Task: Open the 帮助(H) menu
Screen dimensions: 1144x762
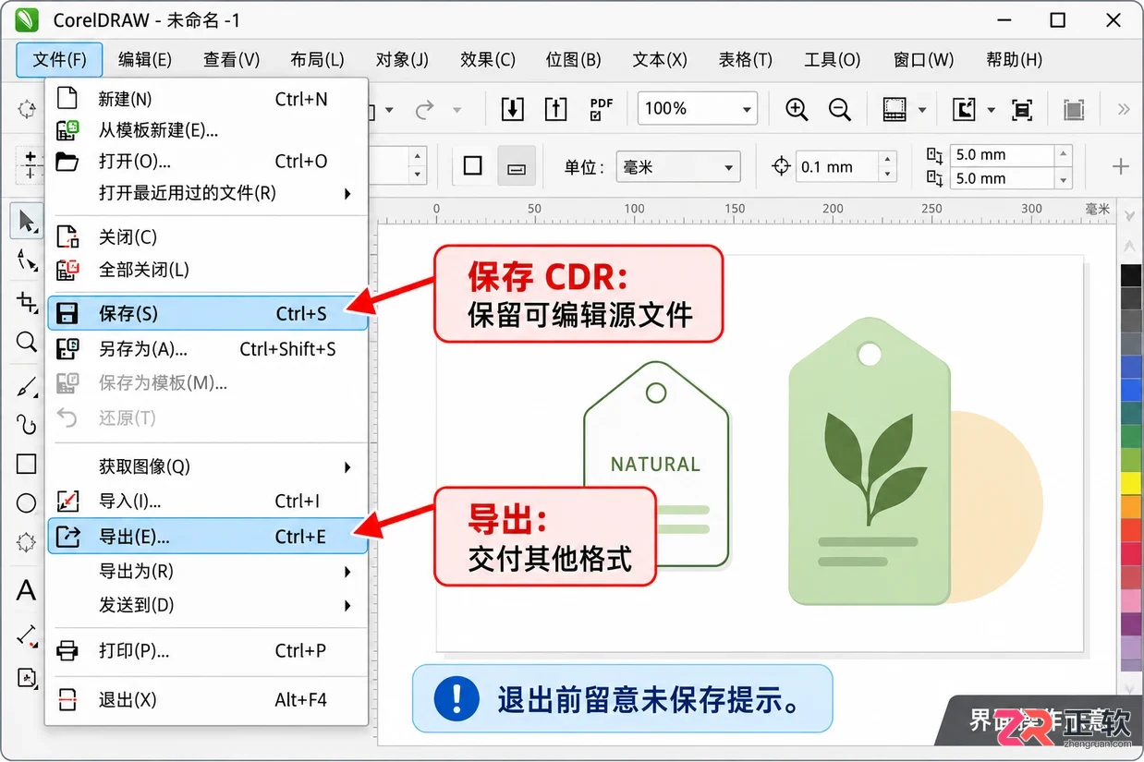Action: 1014,60
